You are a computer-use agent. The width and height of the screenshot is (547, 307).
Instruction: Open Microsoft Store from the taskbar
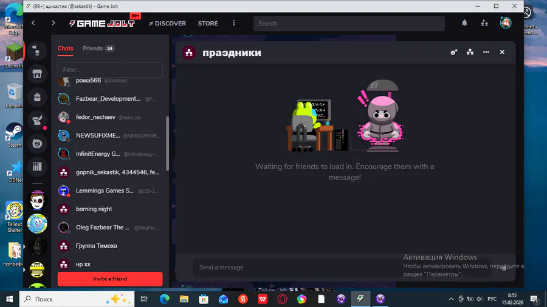[x=204, y=299]
